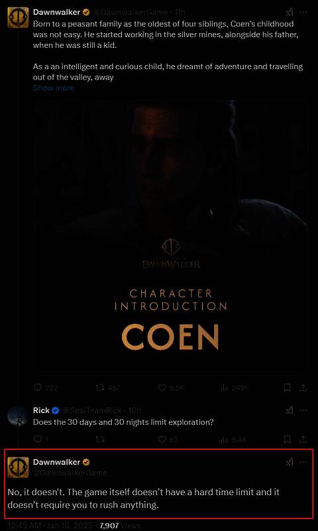Open Dawnwalker name in highlighted reply
Screen dimensions: 318x531
pos(57,462)
